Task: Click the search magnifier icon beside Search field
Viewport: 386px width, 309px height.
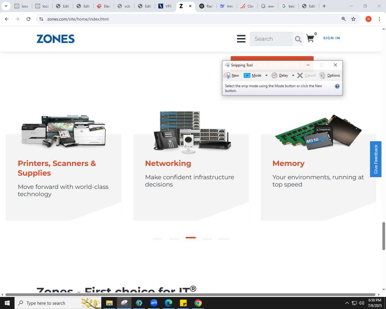Action: click(298, 39)
